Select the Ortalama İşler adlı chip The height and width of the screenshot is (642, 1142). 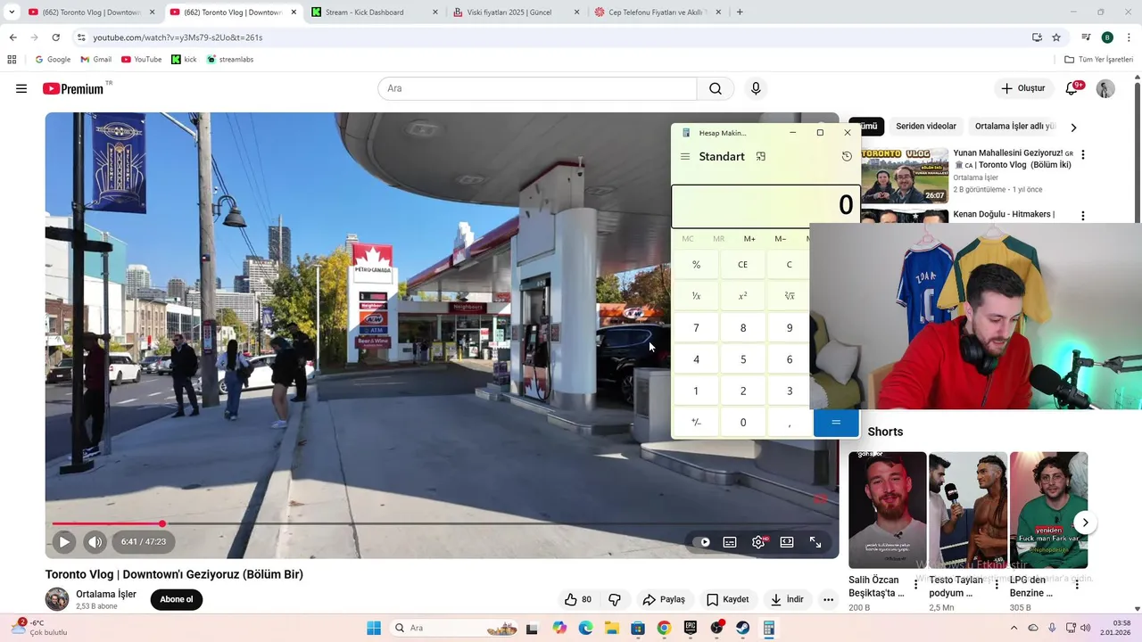coord(1015,127)
